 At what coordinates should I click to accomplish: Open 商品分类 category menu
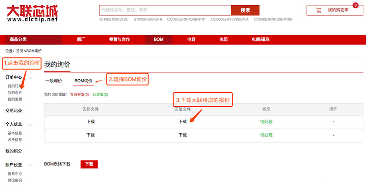coord(18,40)
